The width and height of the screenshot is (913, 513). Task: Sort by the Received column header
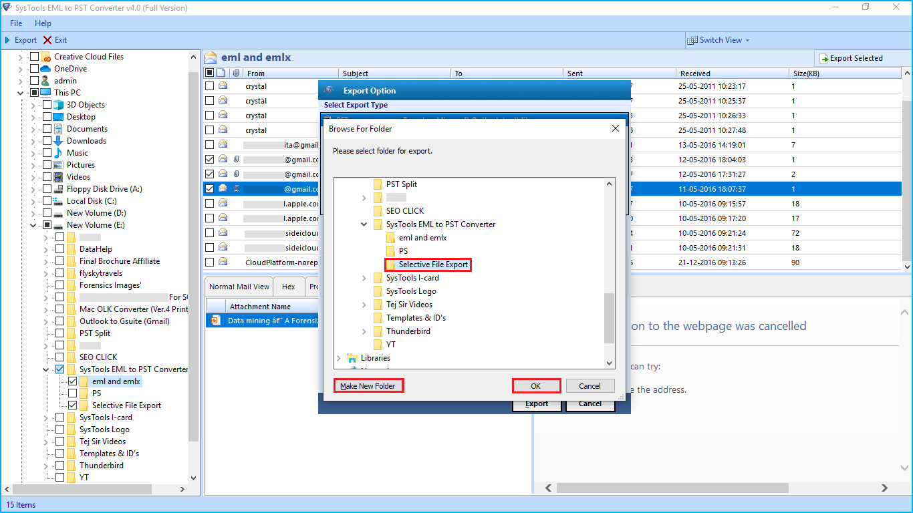[732, 73]
